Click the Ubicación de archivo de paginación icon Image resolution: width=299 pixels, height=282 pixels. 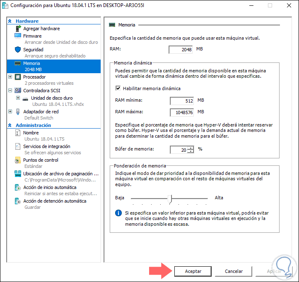(x=18, y=174)
